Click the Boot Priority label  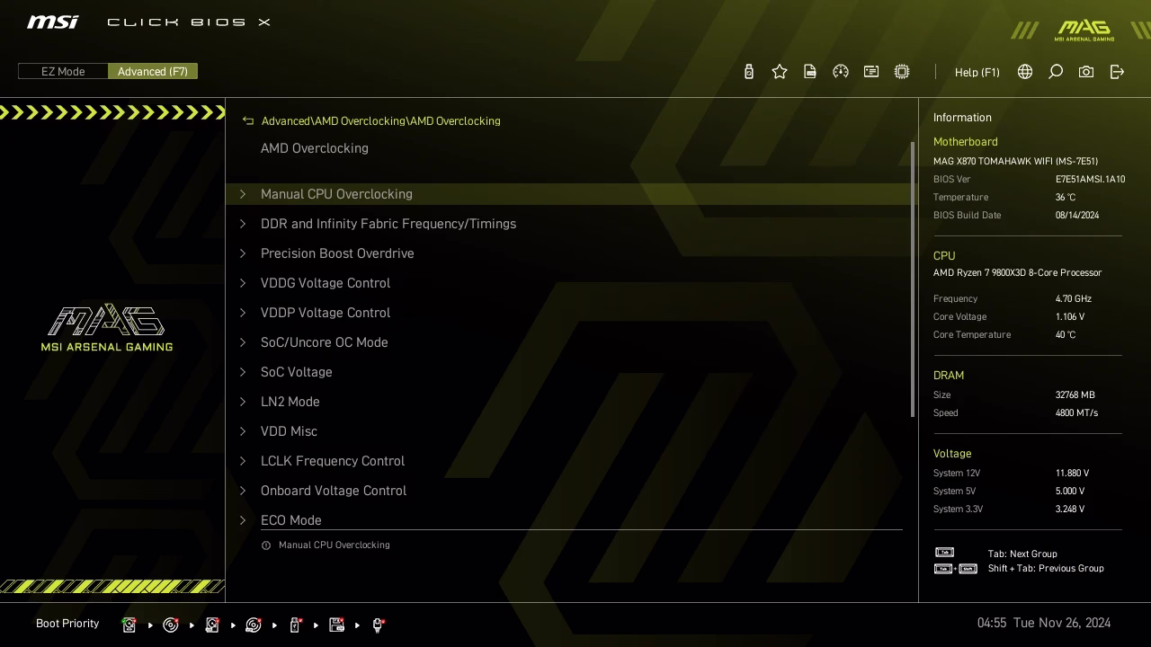(67, 624)
